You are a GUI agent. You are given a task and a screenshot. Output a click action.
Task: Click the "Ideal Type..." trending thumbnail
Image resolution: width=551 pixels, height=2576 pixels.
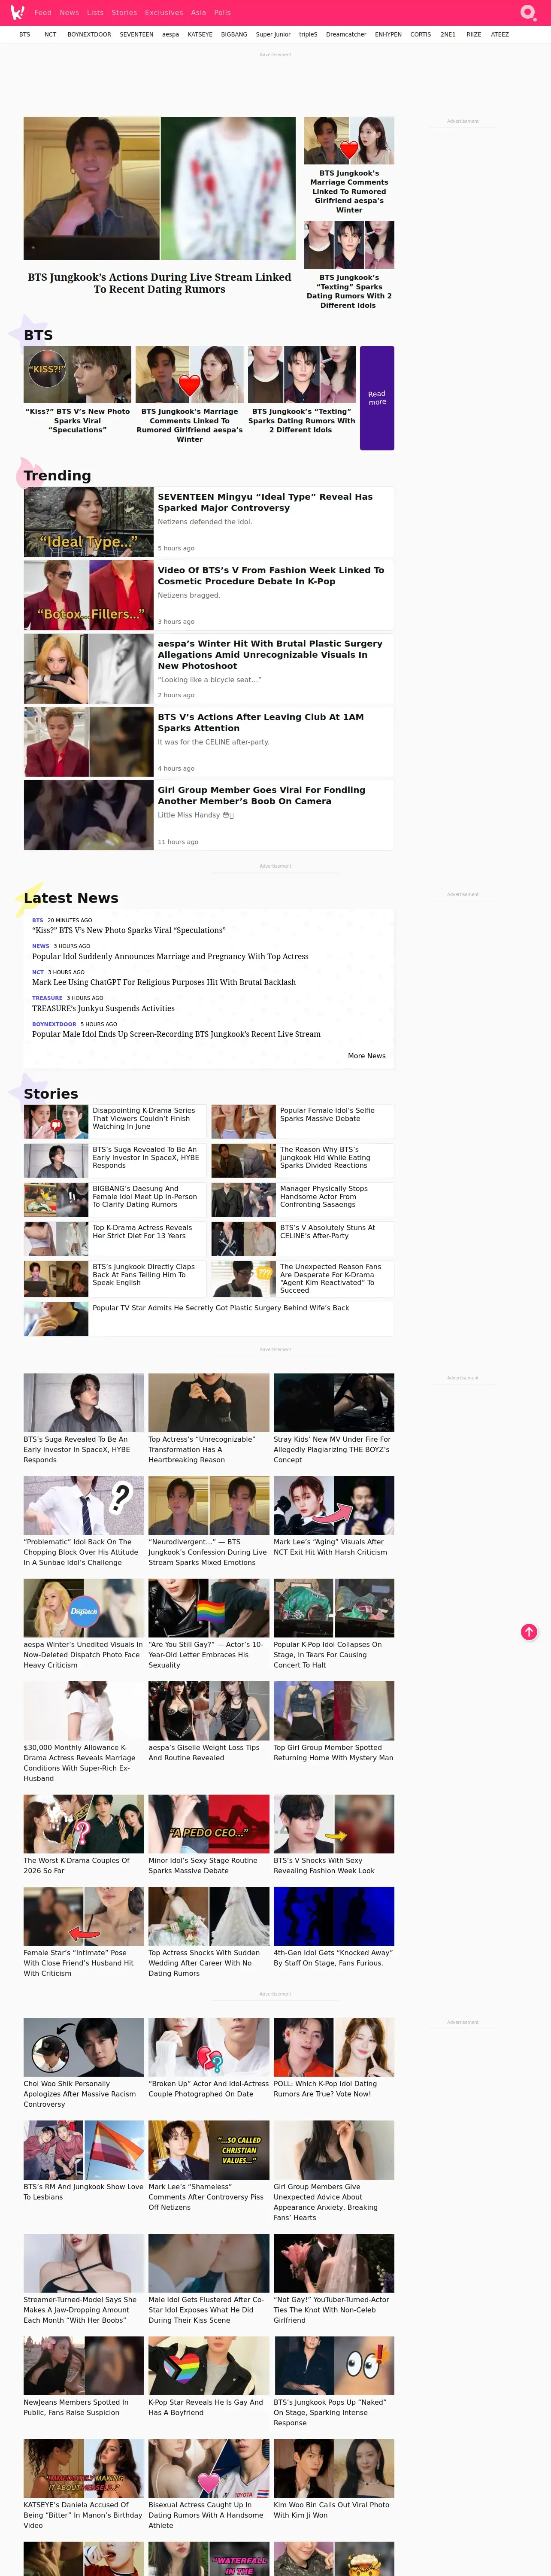[x=89, y=522]
